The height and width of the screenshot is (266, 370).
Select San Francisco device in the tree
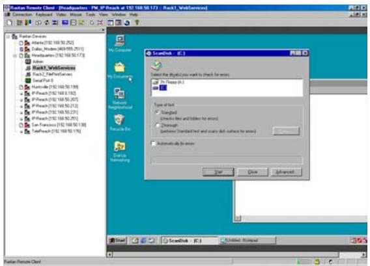(59, 125)
